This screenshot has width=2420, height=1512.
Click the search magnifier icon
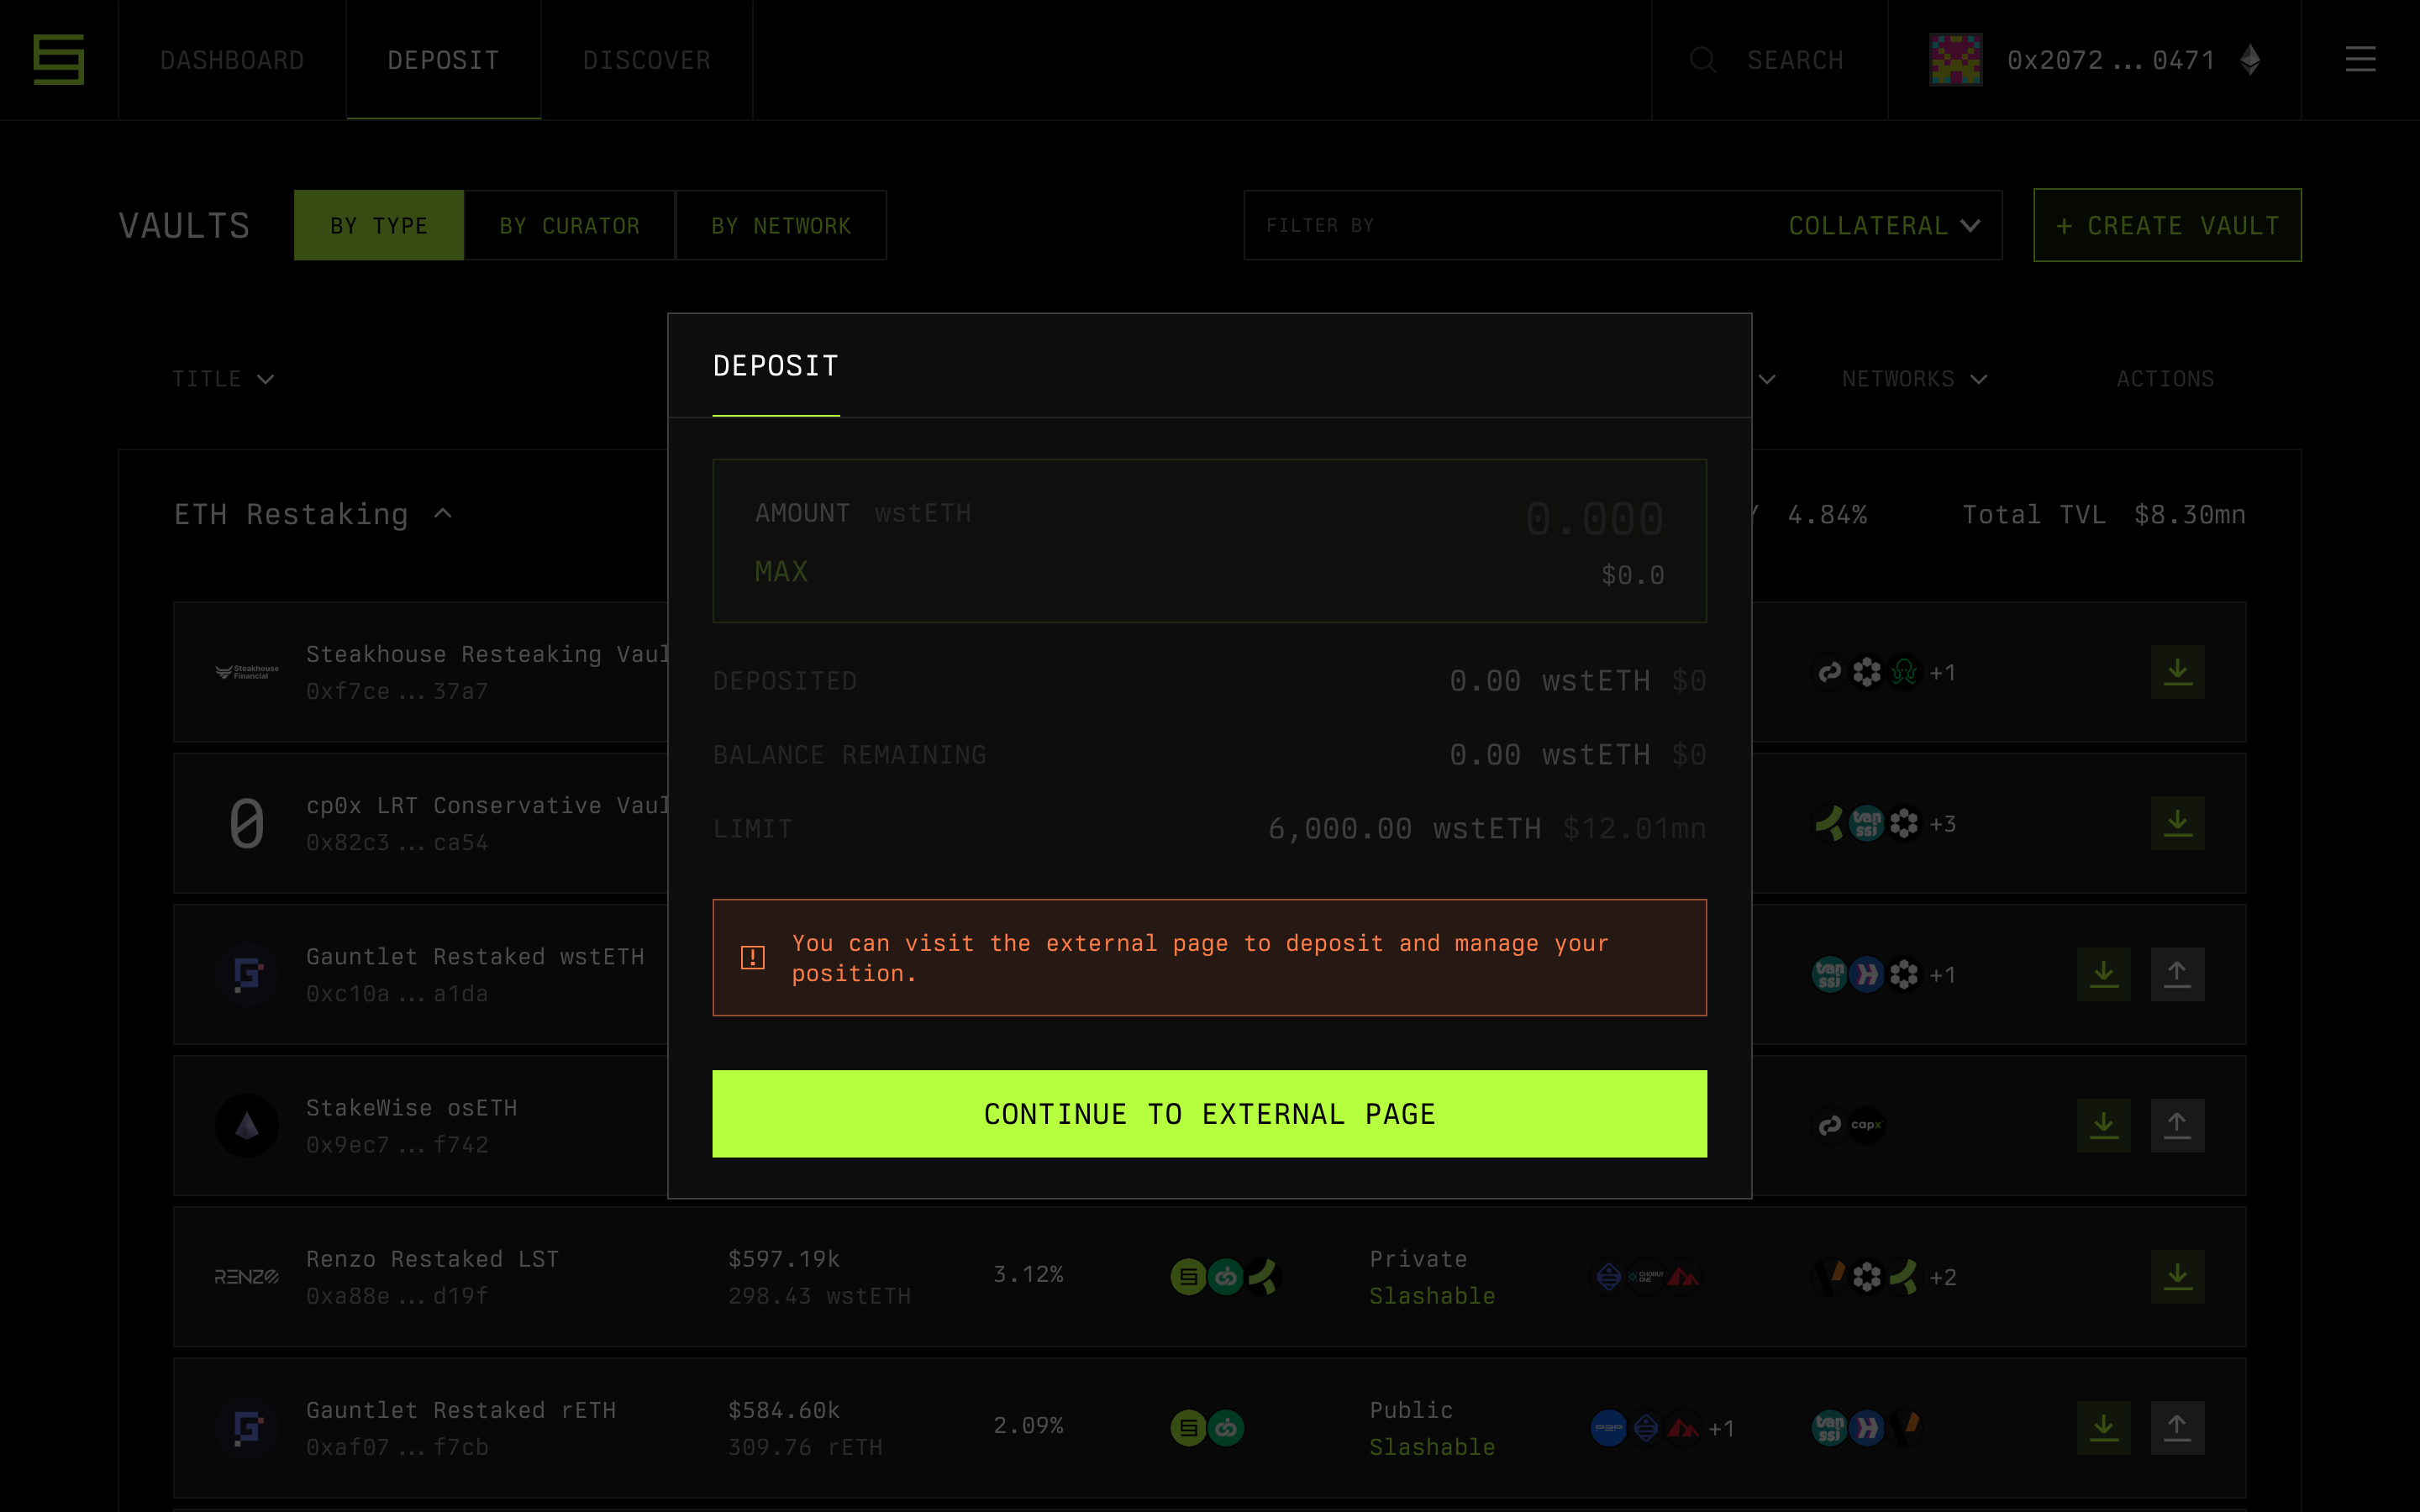(x=1703, y=60)
